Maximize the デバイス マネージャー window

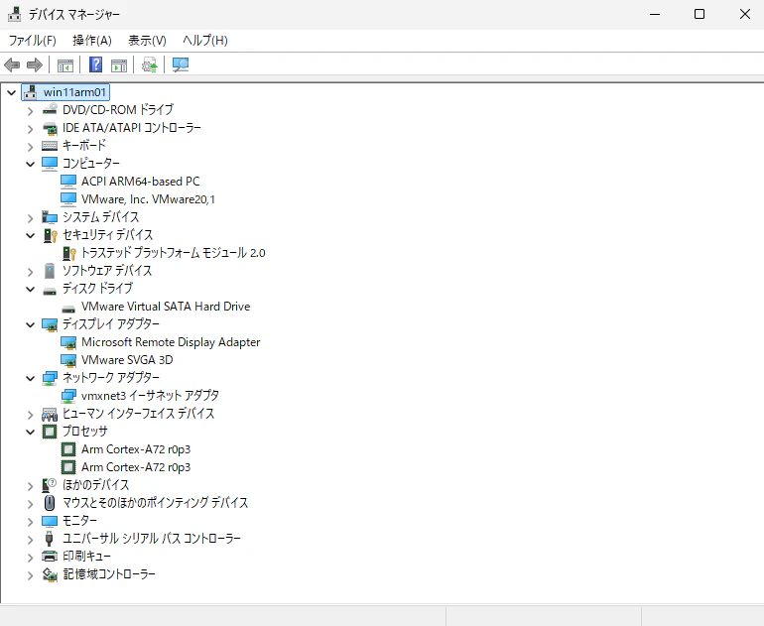click(700, 14)
